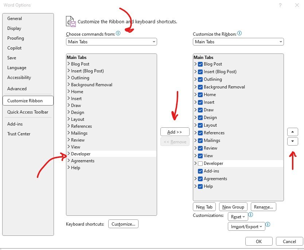This screenshot has width=304, height=250.
Task: Open the Reset dropdown button
Action: (238, 217)
